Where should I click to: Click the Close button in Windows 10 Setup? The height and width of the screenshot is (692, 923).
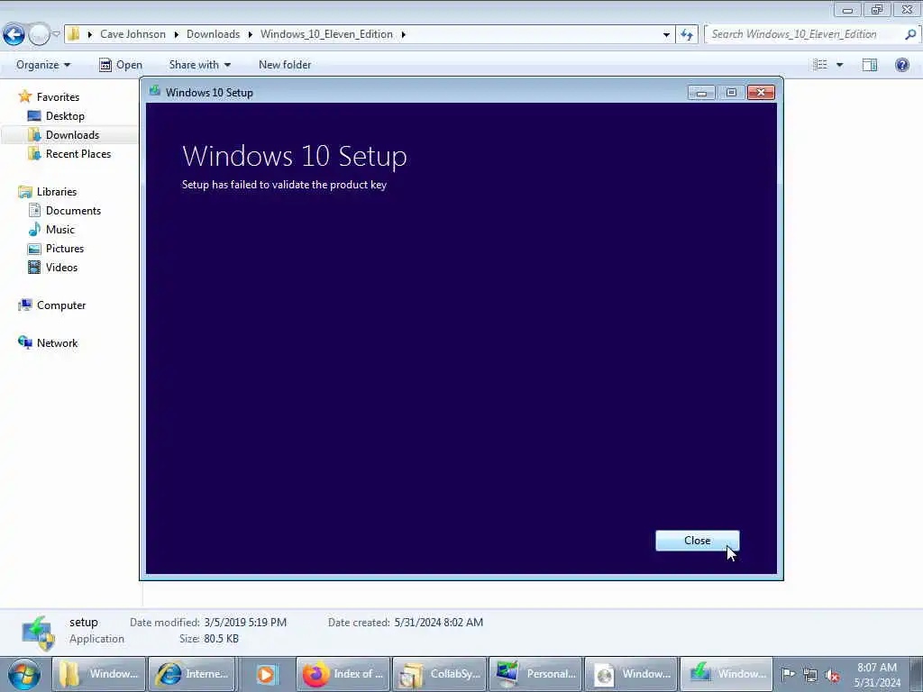[x=697, y=541]
